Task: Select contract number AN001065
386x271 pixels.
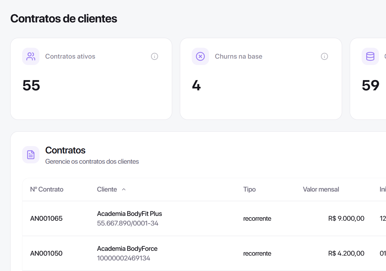Action: [46, 218]
